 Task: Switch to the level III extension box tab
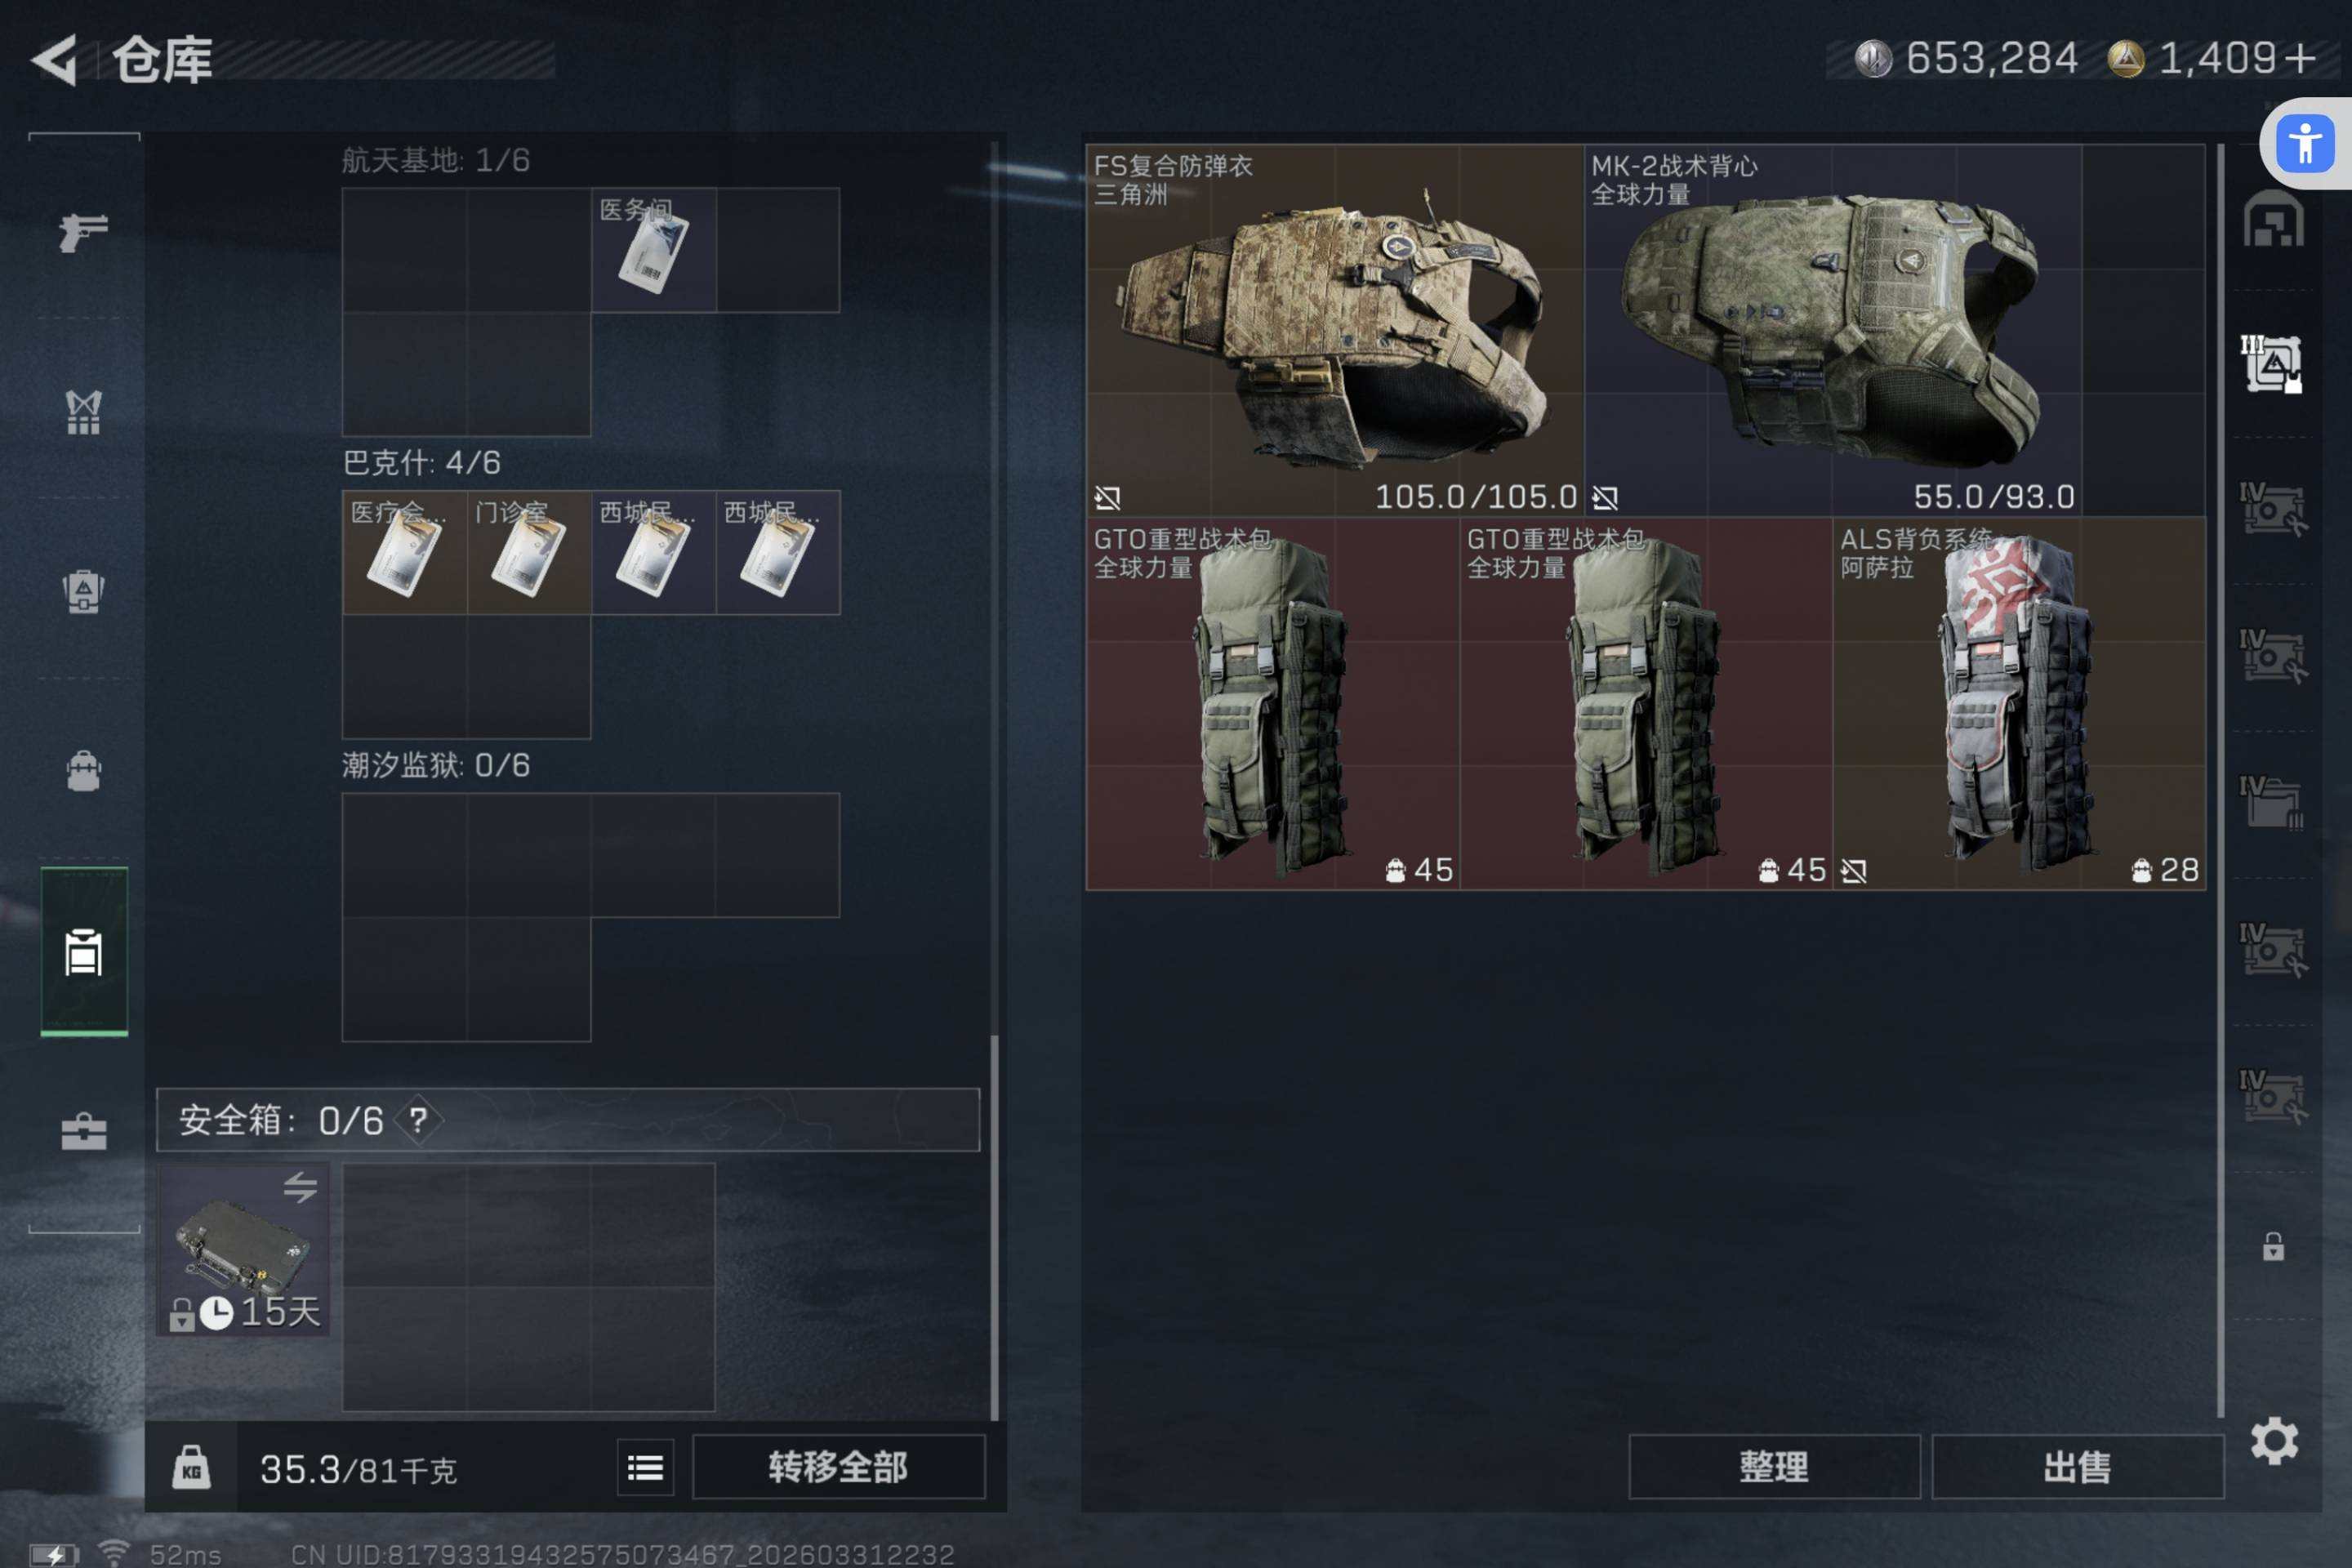click(2271, 364)
